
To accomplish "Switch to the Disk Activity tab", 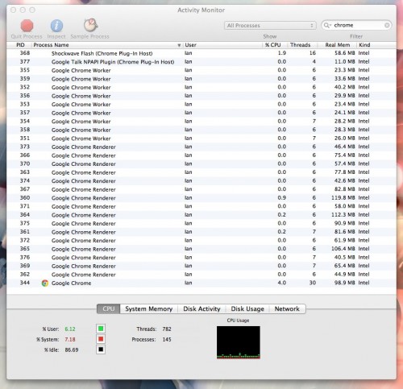I will [x=201, y=308].
